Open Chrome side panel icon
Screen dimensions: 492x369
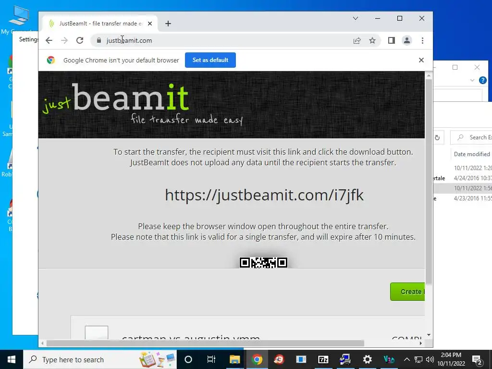391,40
